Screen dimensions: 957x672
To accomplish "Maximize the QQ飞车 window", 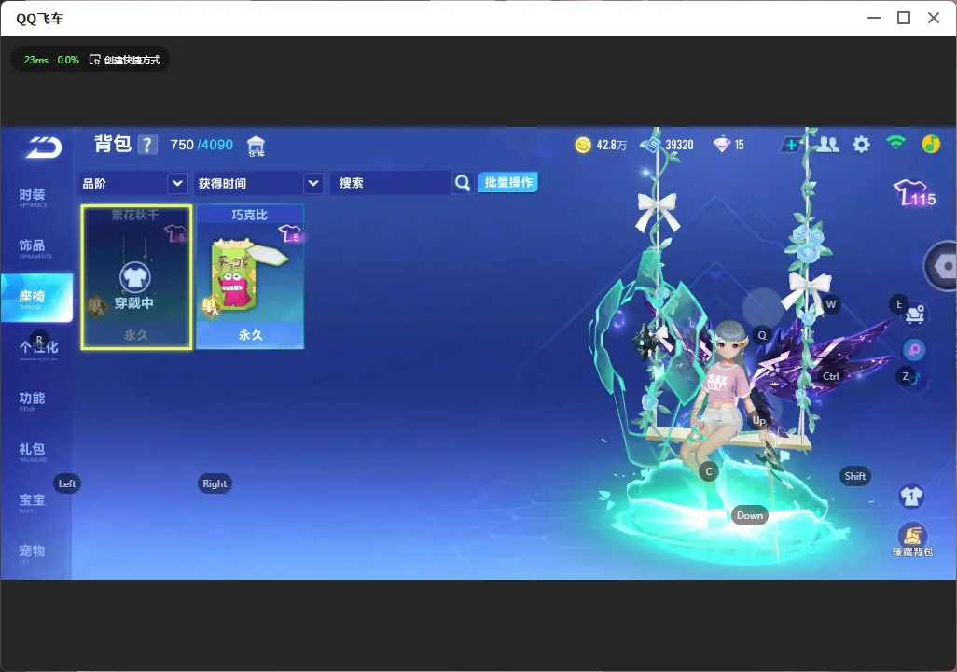I will tap(904, 18).
